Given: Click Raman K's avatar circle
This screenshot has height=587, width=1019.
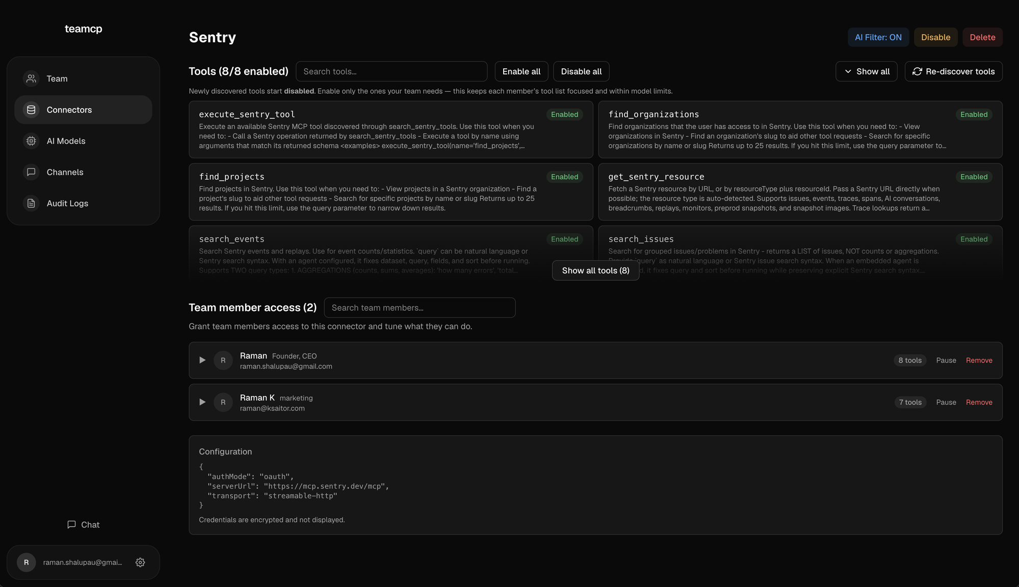Looking at the screenshot, I should [223, 402].
